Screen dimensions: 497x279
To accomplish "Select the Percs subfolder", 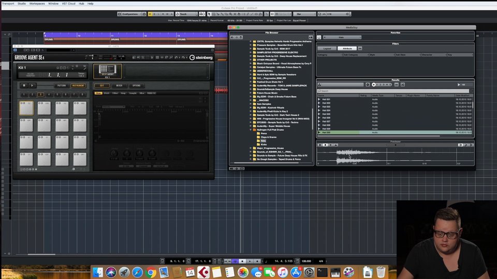I will (x=264, y=133).
